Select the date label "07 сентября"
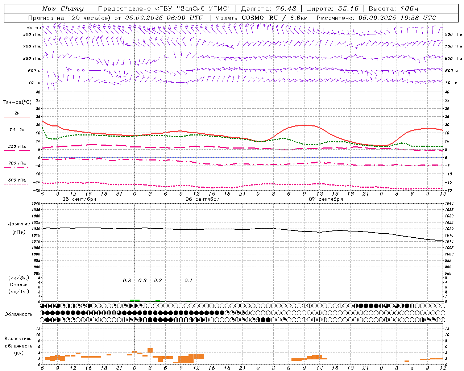 coord(326,199)
